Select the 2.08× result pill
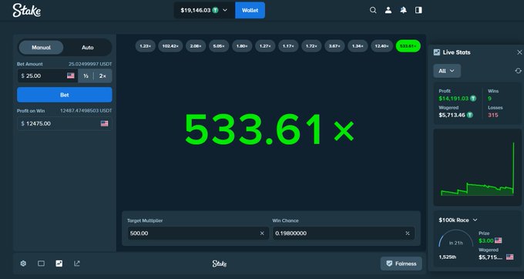The height and width of the screenshot is (279, 524). tap(196, 46)
